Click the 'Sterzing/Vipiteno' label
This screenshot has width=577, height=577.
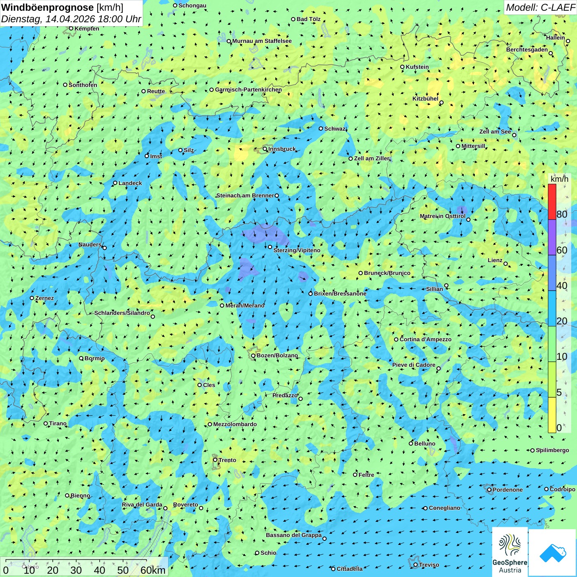(297, 250)
